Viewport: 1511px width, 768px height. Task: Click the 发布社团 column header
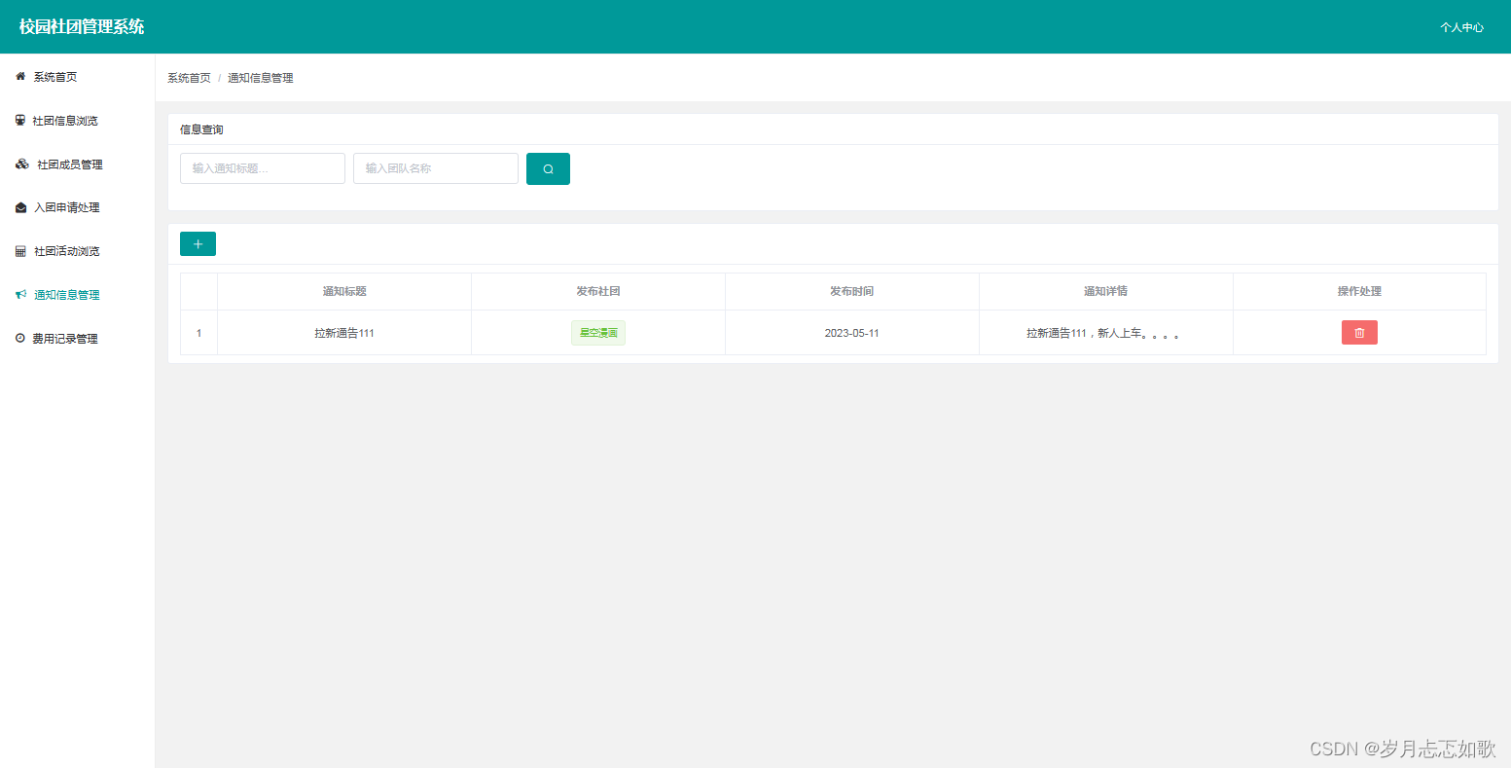[x=598, y=291]
